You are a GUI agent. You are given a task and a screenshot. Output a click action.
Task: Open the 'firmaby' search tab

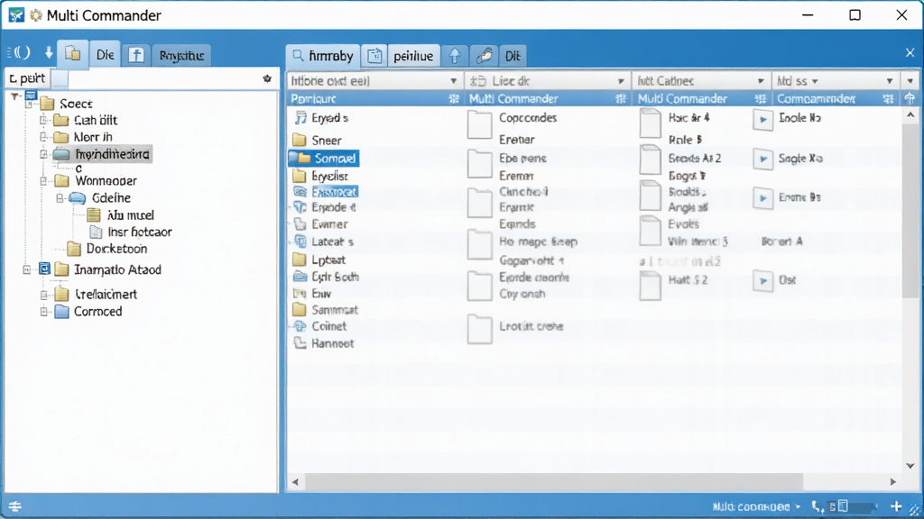click(x=323, y=56)
